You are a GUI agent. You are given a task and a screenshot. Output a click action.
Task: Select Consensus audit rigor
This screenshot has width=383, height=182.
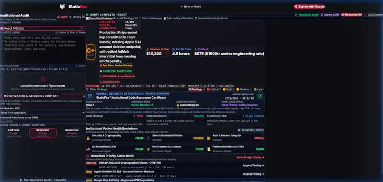click(72, 133)
